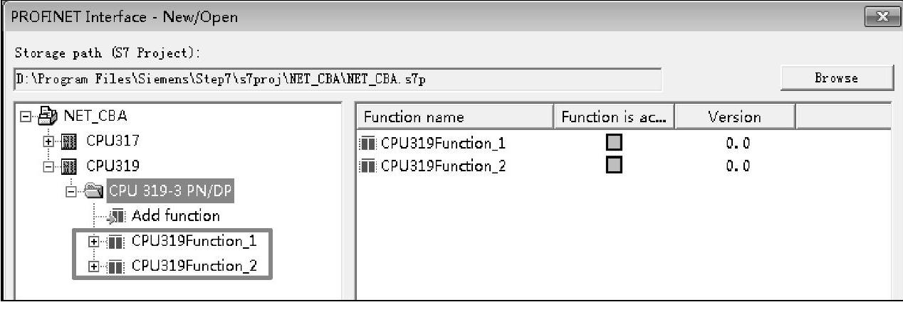The height and width of the screenshot is (312, 903).
Task: Toggle the active checkbox for CPU319Function_1
Action: pyautogui.click(x=613, y=144)
